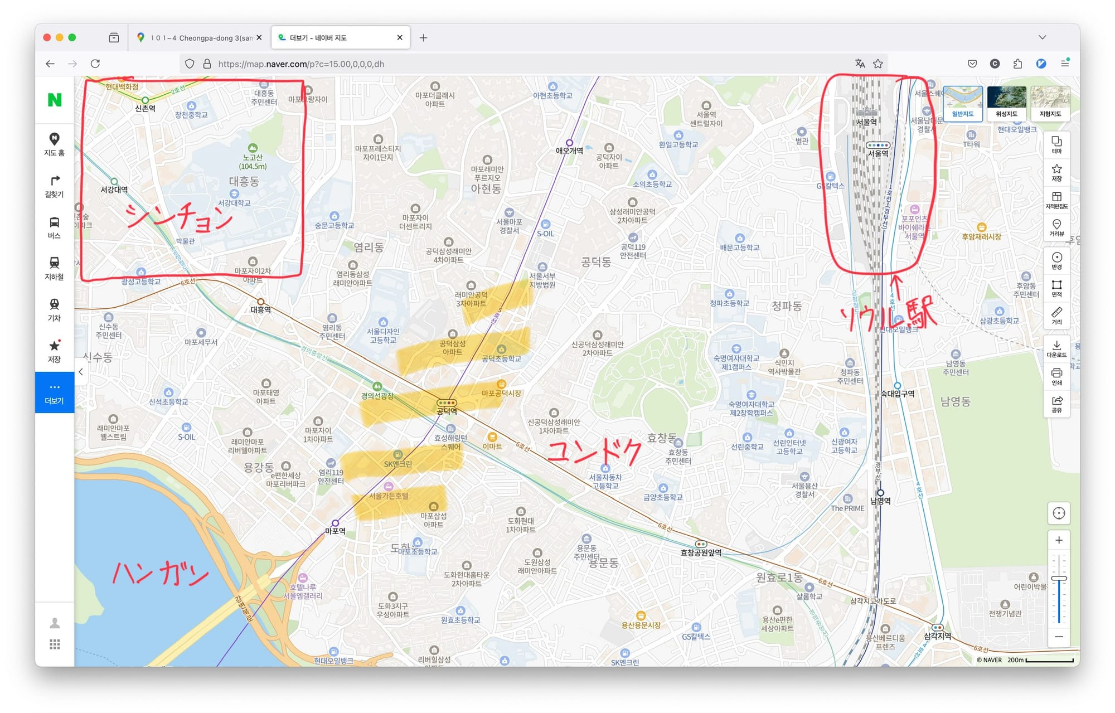Open the 테마 theme layer menu
The image size is (1115, 713).
tap(1056, 145)
